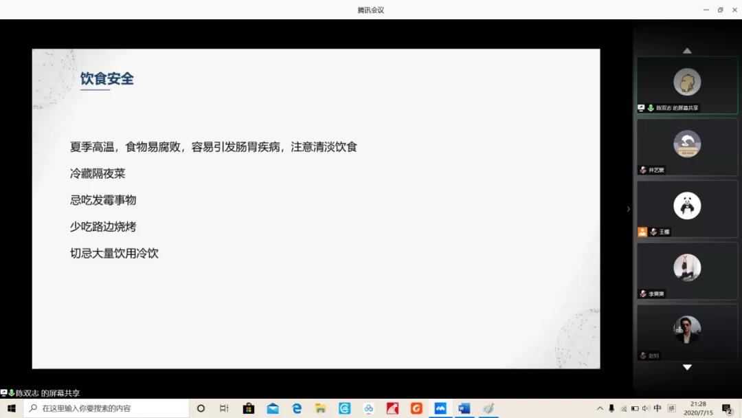This screenshot has height=418, width=742.
Task: Open the Mail app from taskbar
Action: [x=273, y=408]
